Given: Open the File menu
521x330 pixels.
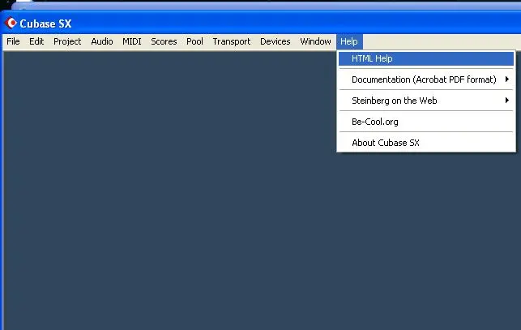Looking at the screenshot, I should 13,41.
